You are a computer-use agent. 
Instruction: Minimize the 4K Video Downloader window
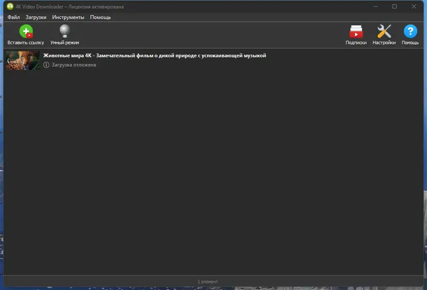[x=376, y=6]
